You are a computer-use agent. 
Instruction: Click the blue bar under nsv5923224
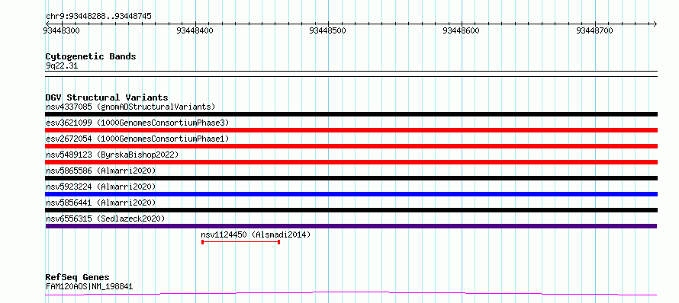[x=351, y=194]
